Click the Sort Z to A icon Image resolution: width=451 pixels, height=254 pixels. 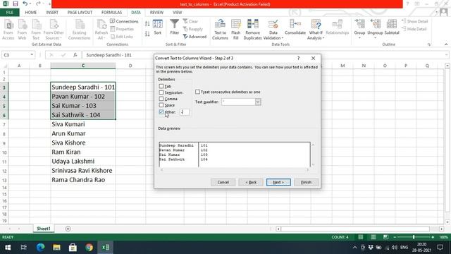pos(147,34)
